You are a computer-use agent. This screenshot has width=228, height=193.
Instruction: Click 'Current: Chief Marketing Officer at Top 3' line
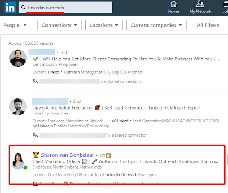94,175
